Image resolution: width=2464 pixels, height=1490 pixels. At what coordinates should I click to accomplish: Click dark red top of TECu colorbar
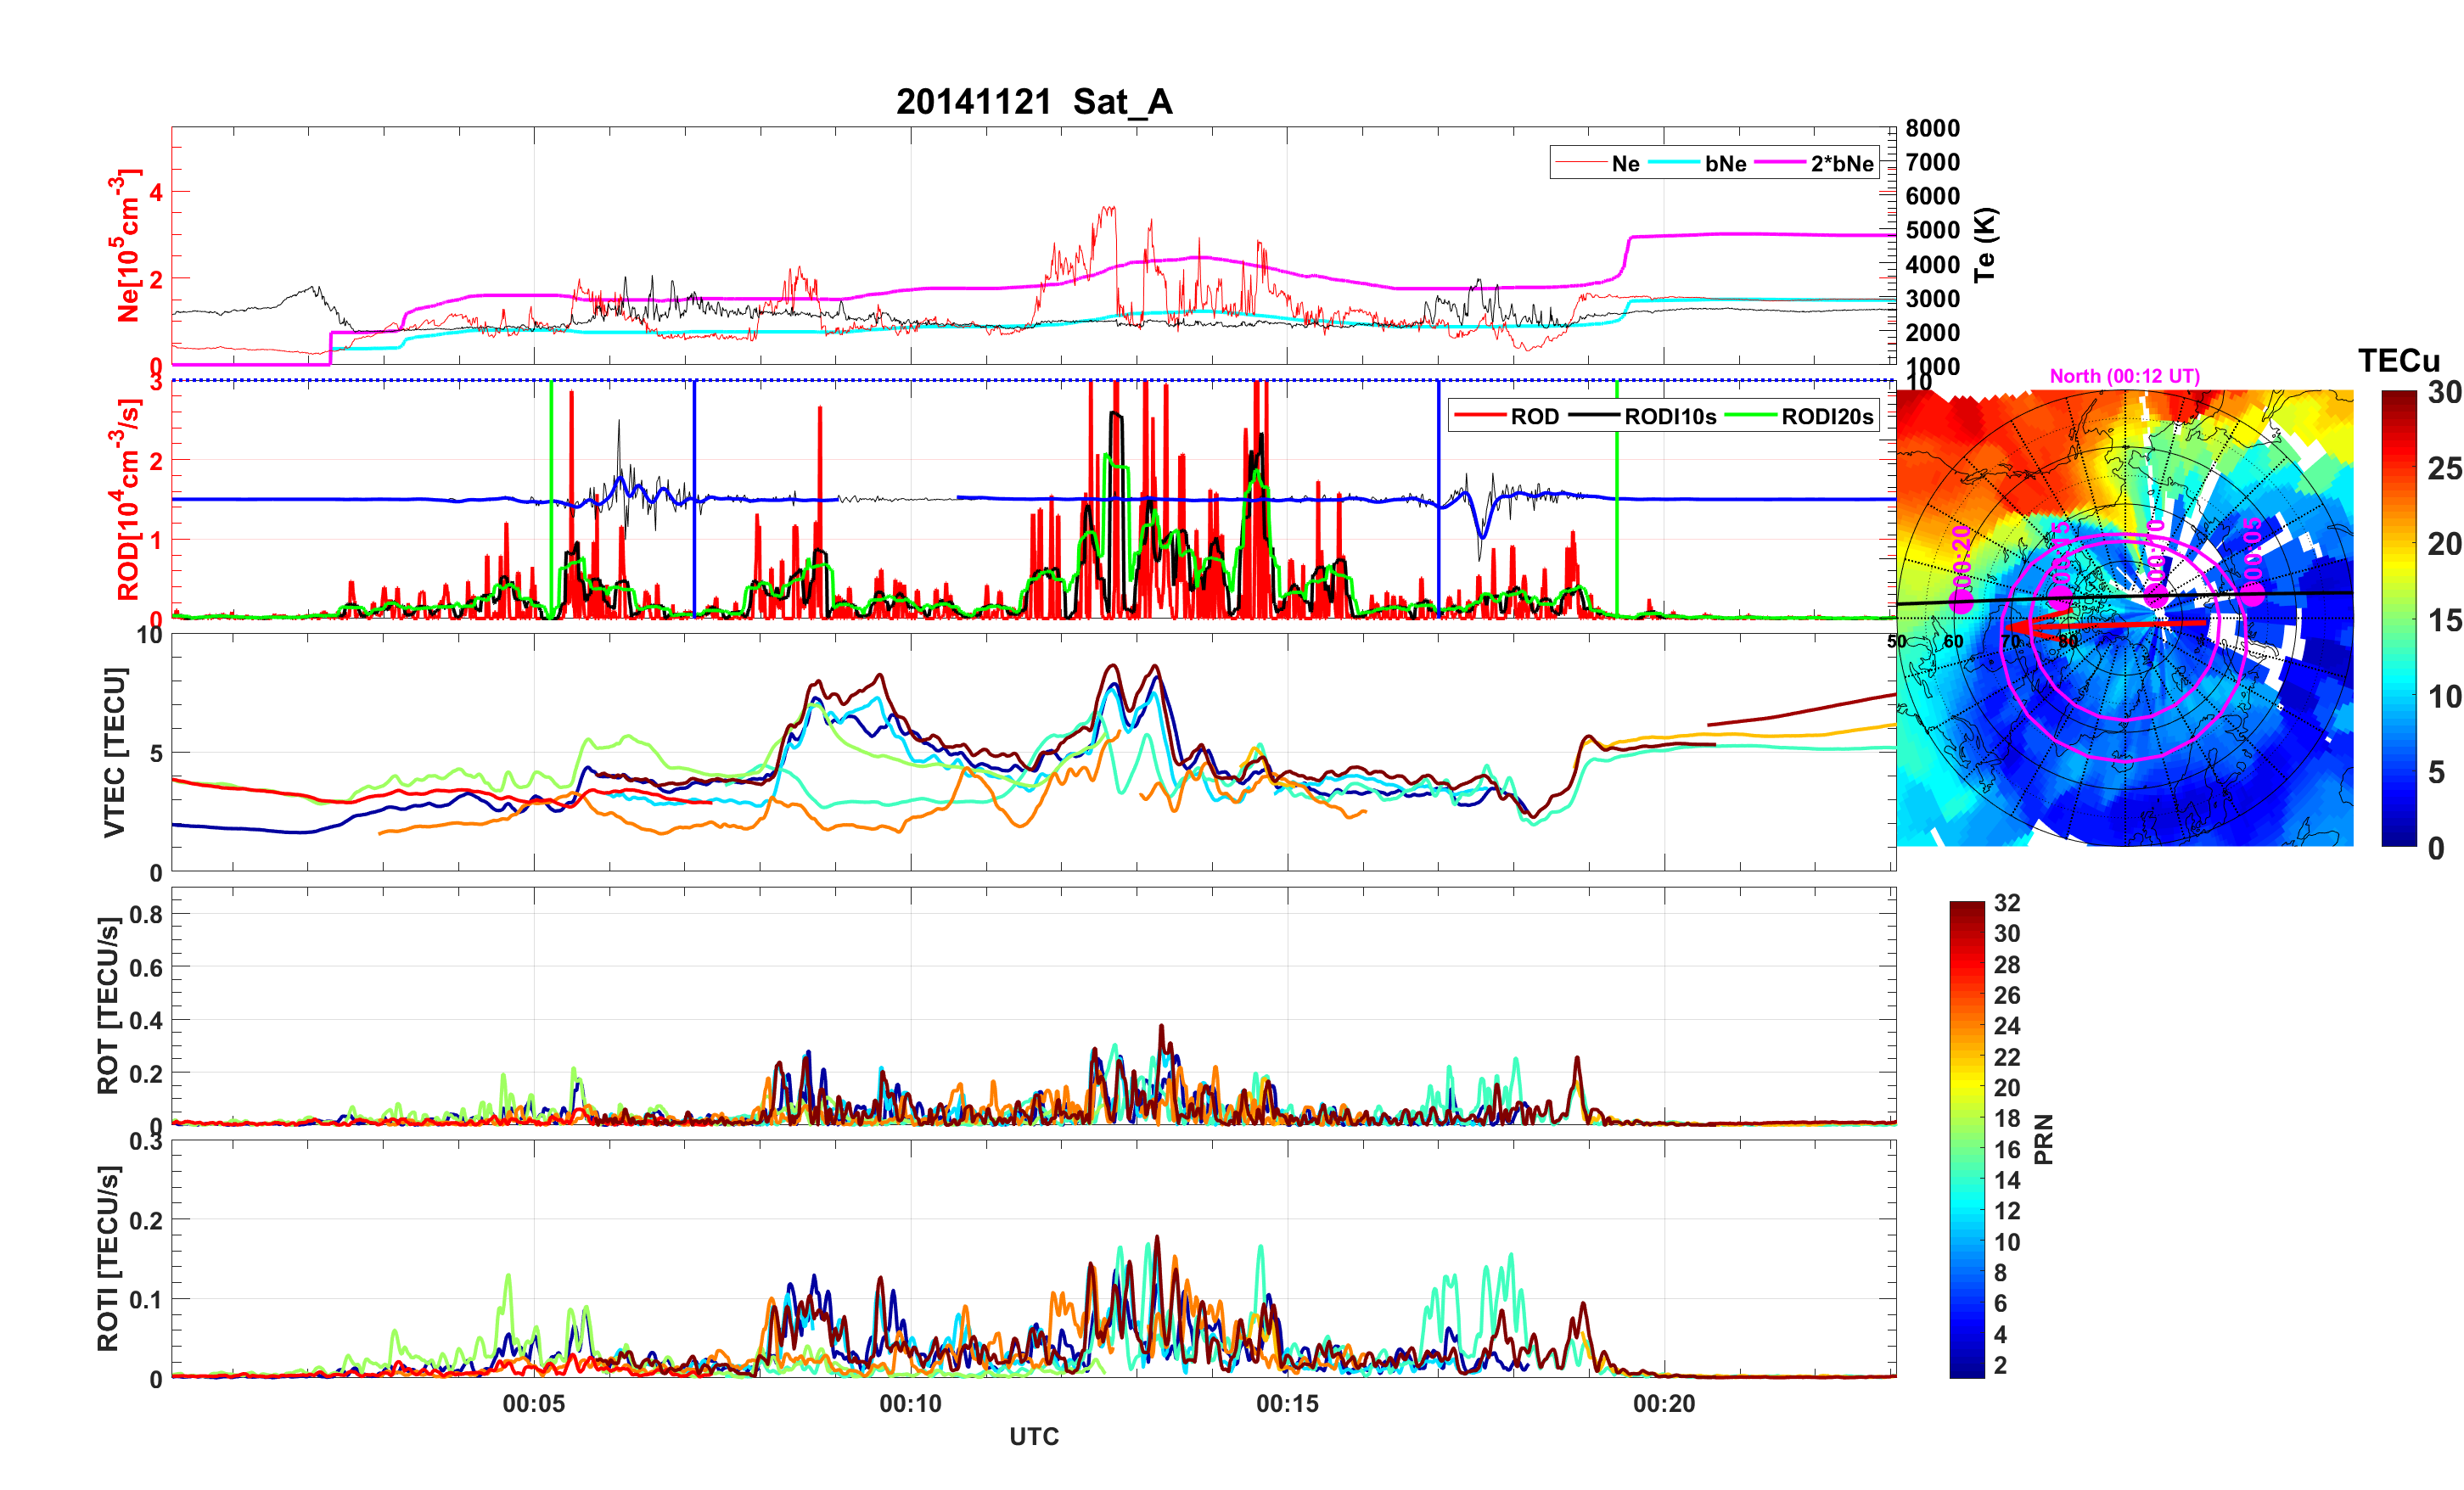click(2399, 397)
